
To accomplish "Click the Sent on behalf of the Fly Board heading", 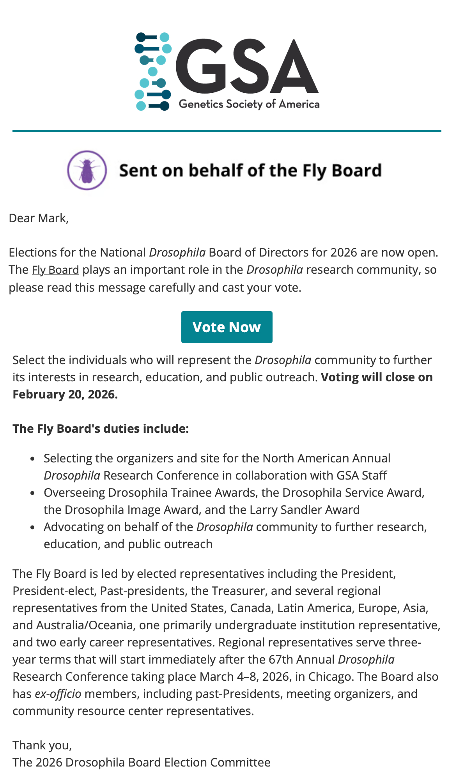I will point(250,171).
